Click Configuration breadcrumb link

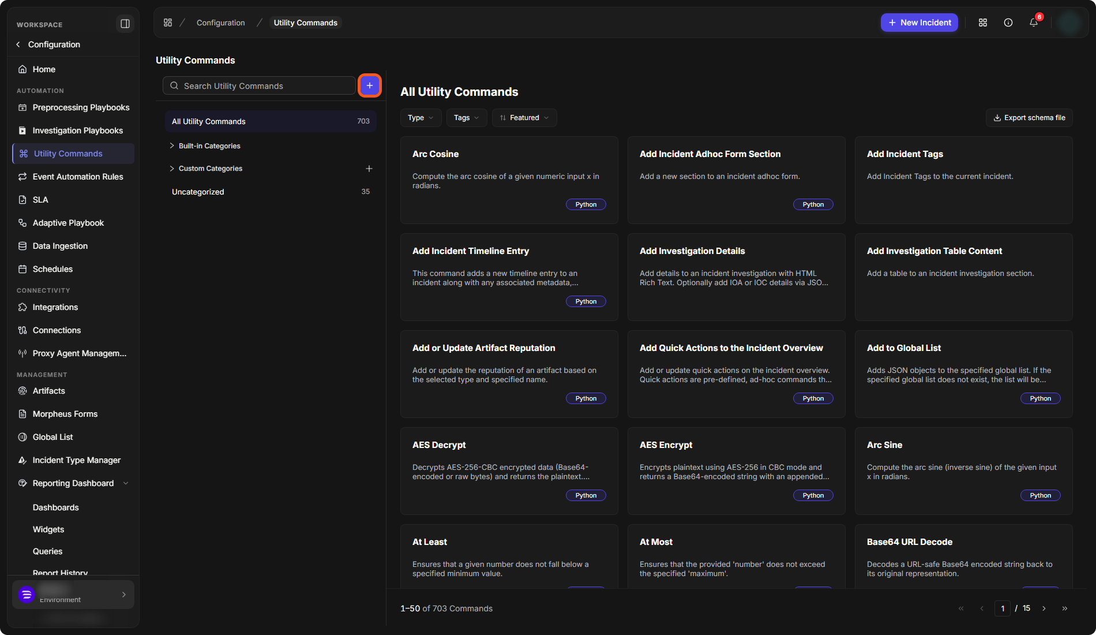pyautogui.click(x=220, y=23)
